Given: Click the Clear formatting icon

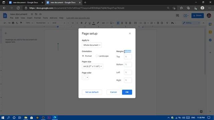Looking at the screenshot, I should tap(167, 23).
